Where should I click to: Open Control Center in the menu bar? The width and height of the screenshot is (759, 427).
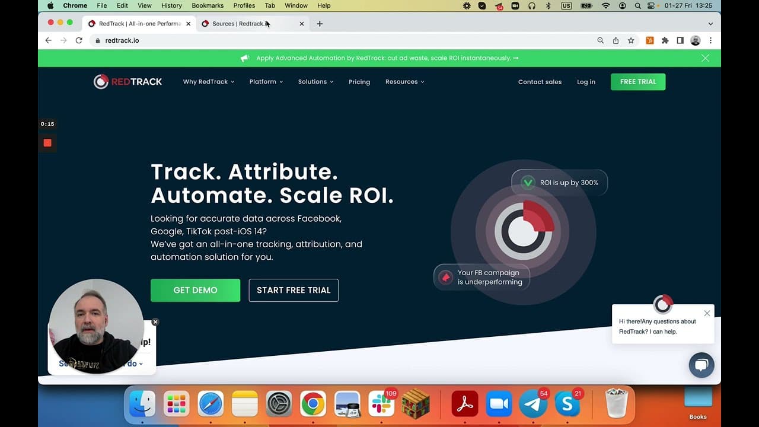652,6
